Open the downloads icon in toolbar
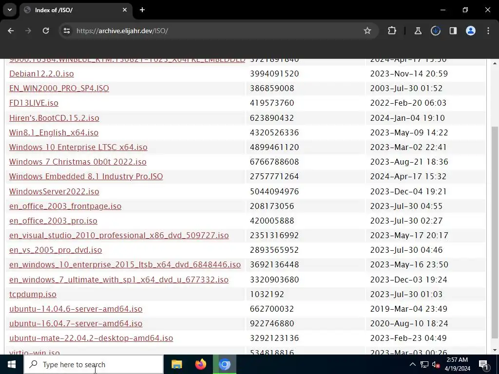The width and height of the screenshot is (499, 374). click(435, 31)
